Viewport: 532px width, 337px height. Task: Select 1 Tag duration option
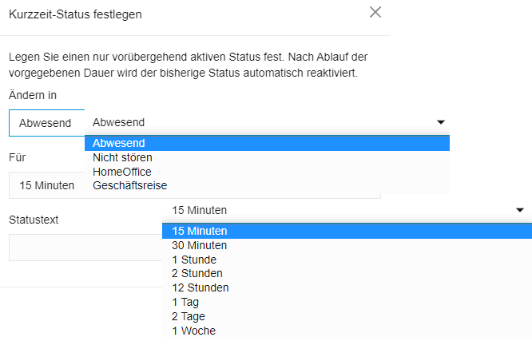[x=347, y=302]
